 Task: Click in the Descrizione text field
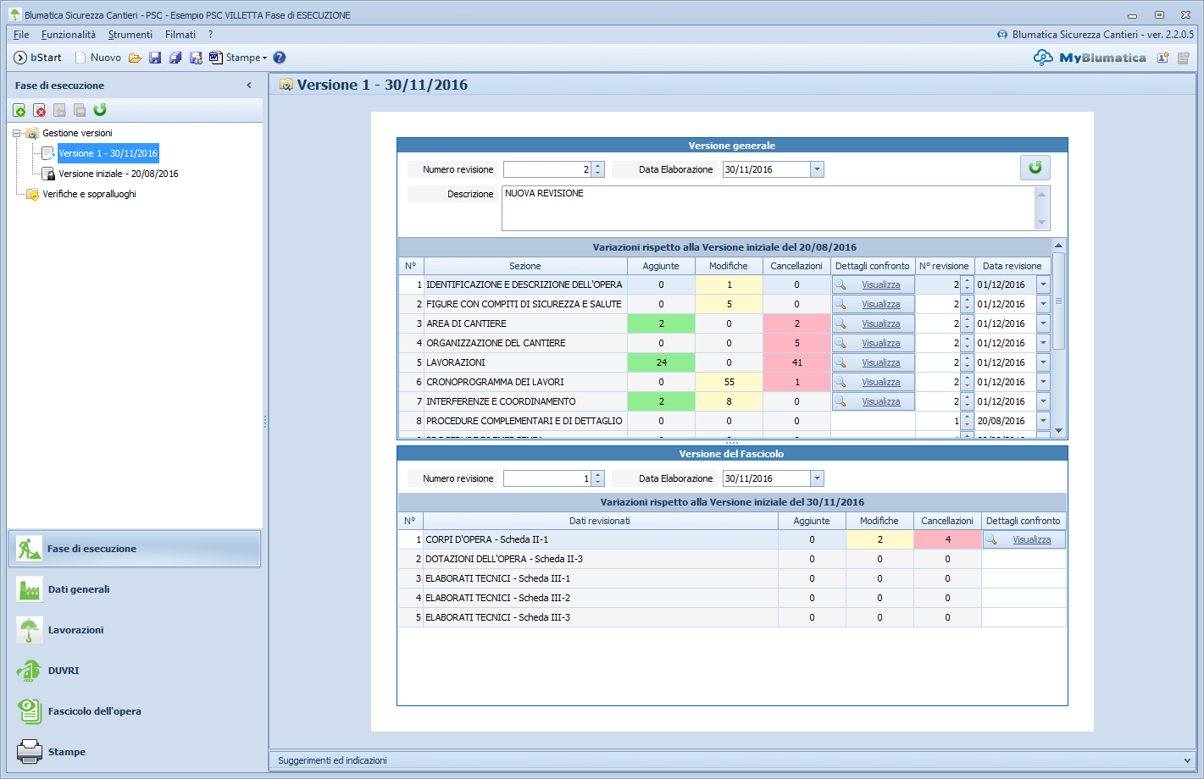point(767,207)
